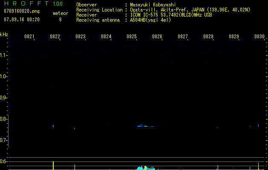Viewport: 268px width, 170px height.
Task: Click the yellow power spike just after 0828
Action: [x=218, y=167]
